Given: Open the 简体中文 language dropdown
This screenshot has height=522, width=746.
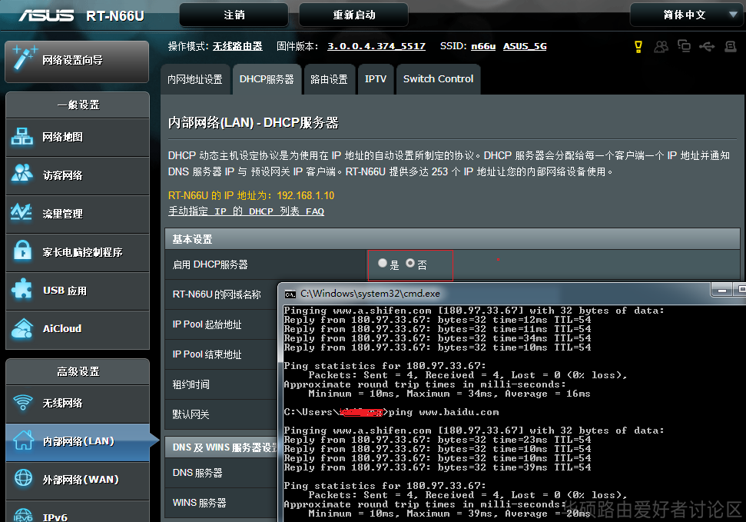Looking at the screenshot, I should point(686,15).
